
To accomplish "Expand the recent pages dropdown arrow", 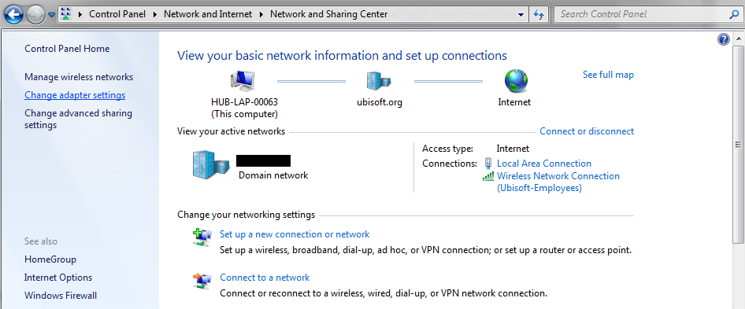I will tap(51, 15).
